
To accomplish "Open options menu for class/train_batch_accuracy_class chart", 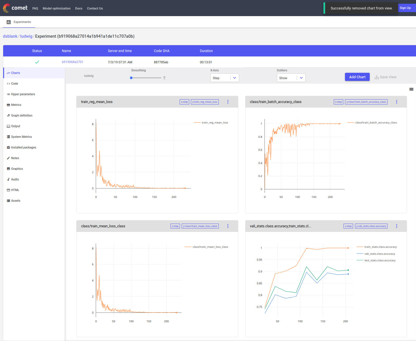I will coord(396,102).
